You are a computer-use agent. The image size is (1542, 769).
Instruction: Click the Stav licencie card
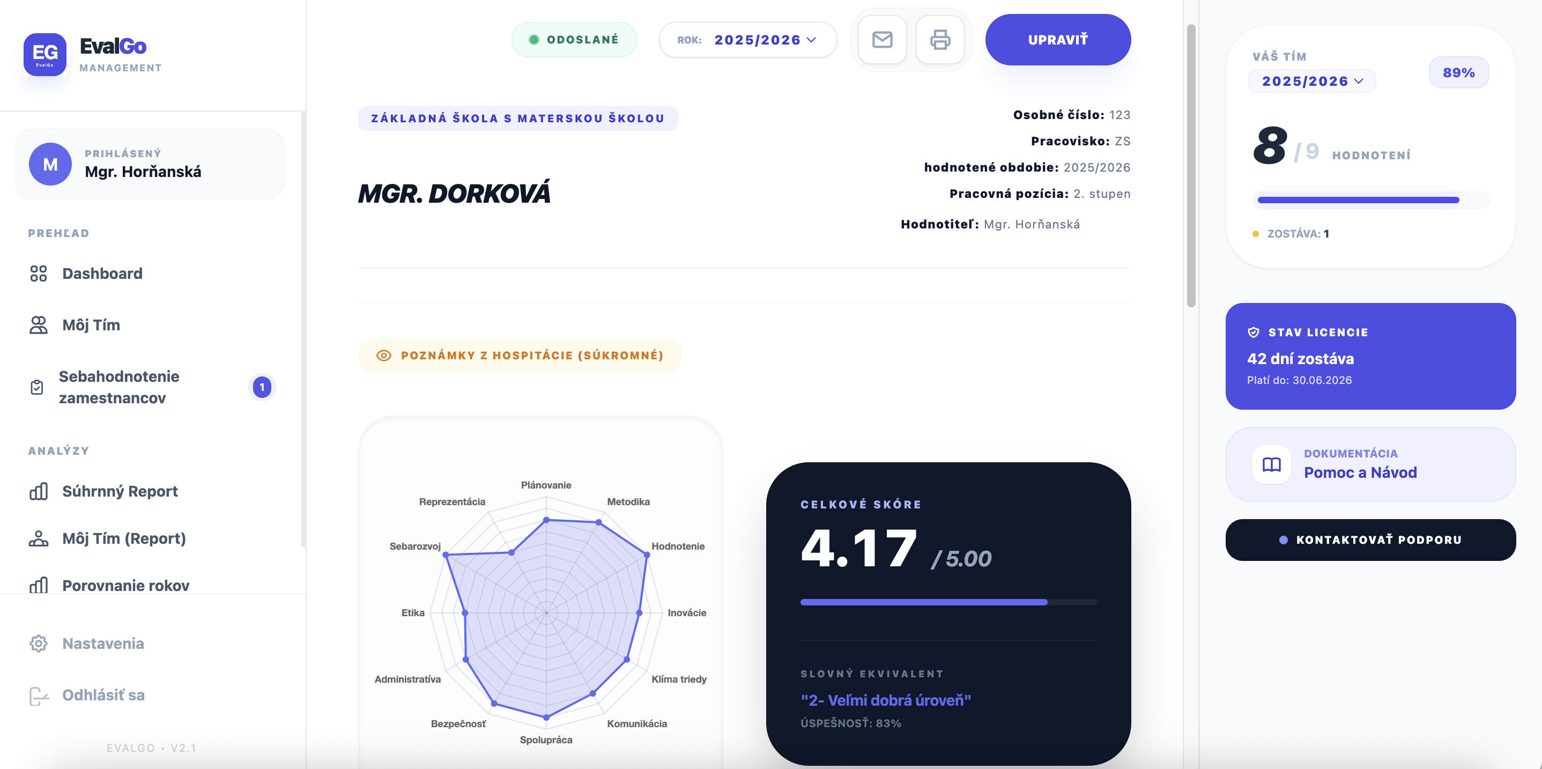1370,357
